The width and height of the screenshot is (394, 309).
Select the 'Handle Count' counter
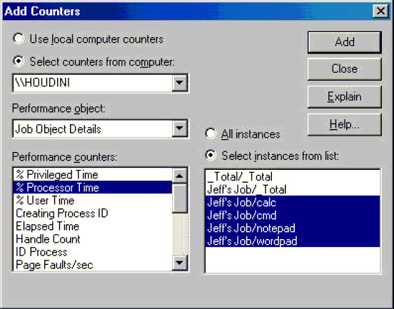[93, 239]
